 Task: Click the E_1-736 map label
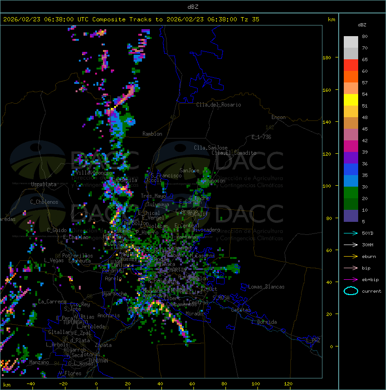click(x=261, y=137)
